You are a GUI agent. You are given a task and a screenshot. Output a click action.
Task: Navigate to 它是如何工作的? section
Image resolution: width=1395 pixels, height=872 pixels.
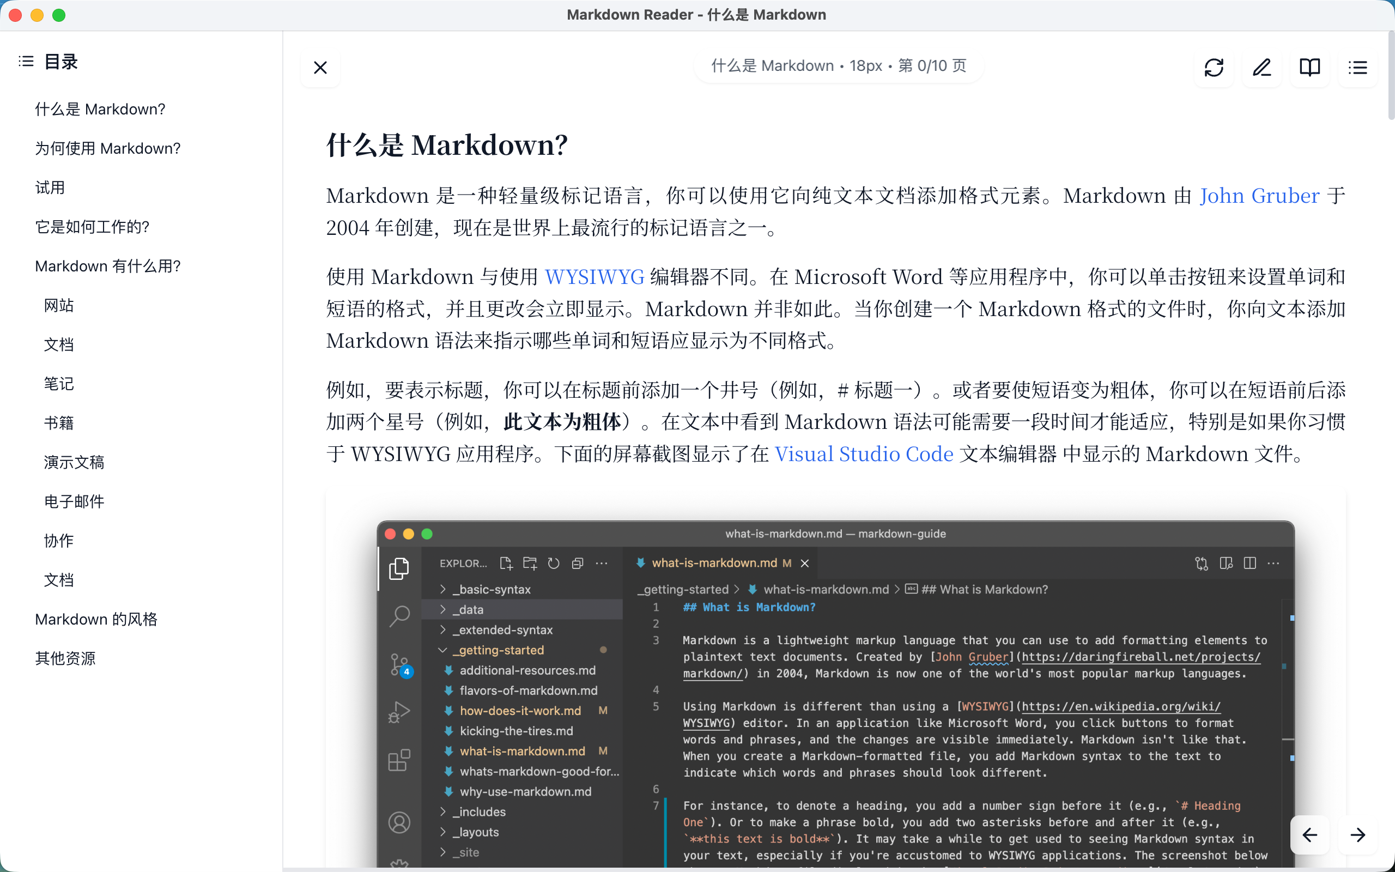[92, 227]
